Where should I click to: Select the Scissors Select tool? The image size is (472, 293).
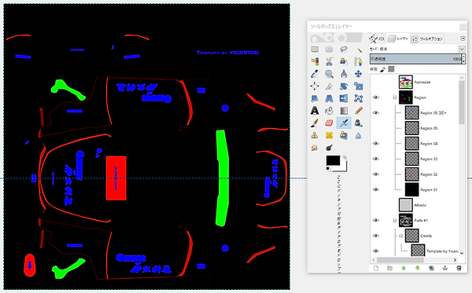point(329,61)
